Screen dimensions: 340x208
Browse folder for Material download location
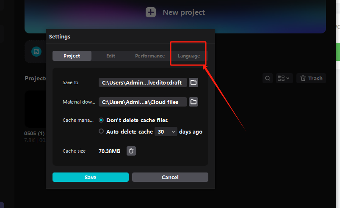[193, 102]
